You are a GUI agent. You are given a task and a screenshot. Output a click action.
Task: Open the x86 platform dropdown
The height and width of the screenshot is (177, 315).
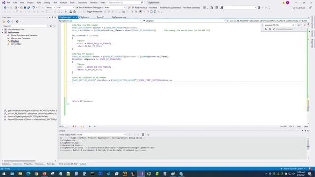click(x=65, y=8)
